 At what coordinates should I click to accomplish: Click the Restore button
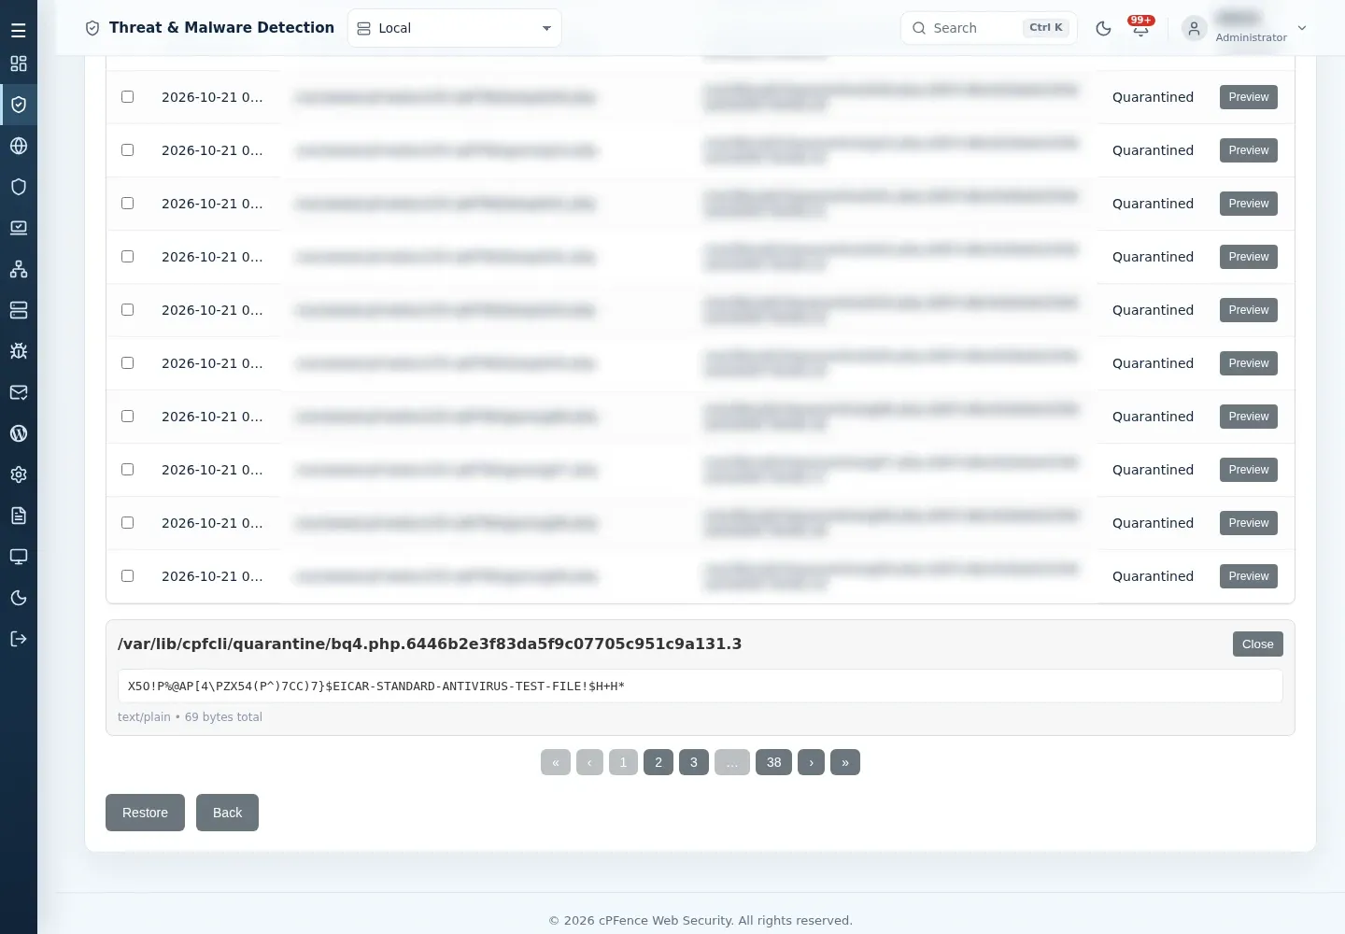coord(145,813)
